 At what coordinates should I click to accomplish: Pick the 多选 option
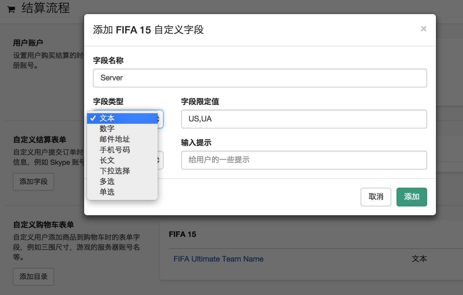(x=107, y=182)
